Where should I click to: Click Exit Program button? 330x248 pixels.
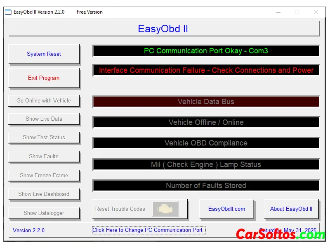pyautogui.click(x=44, y=78)
